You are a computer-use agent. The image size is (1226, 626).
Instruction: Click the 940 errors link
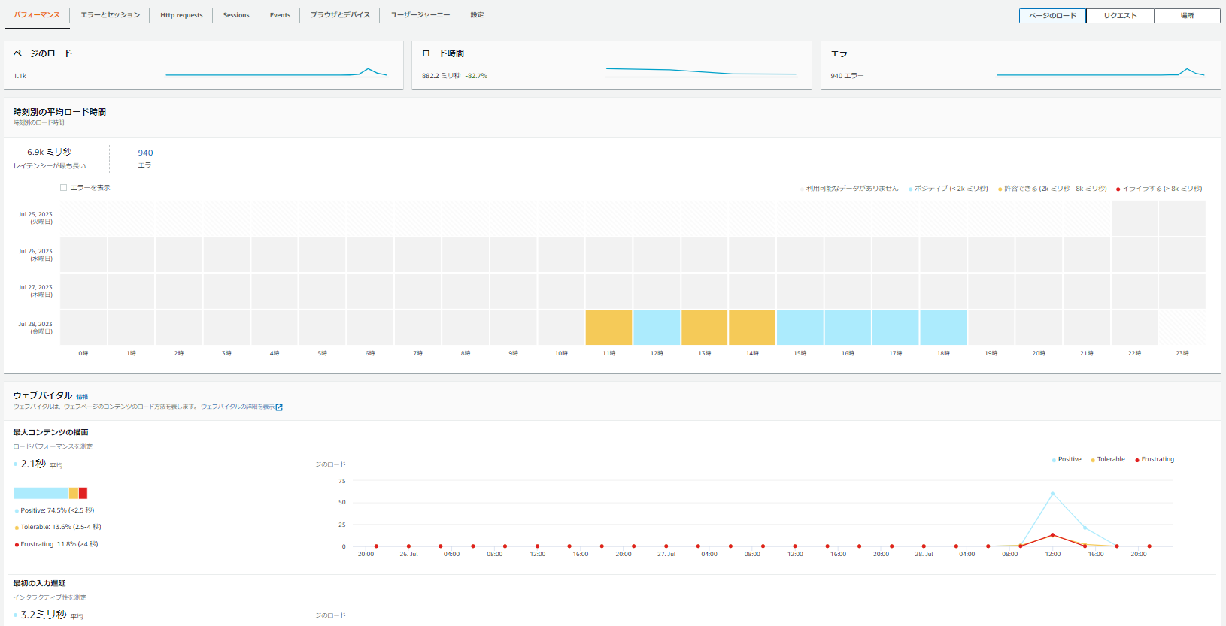145,153
